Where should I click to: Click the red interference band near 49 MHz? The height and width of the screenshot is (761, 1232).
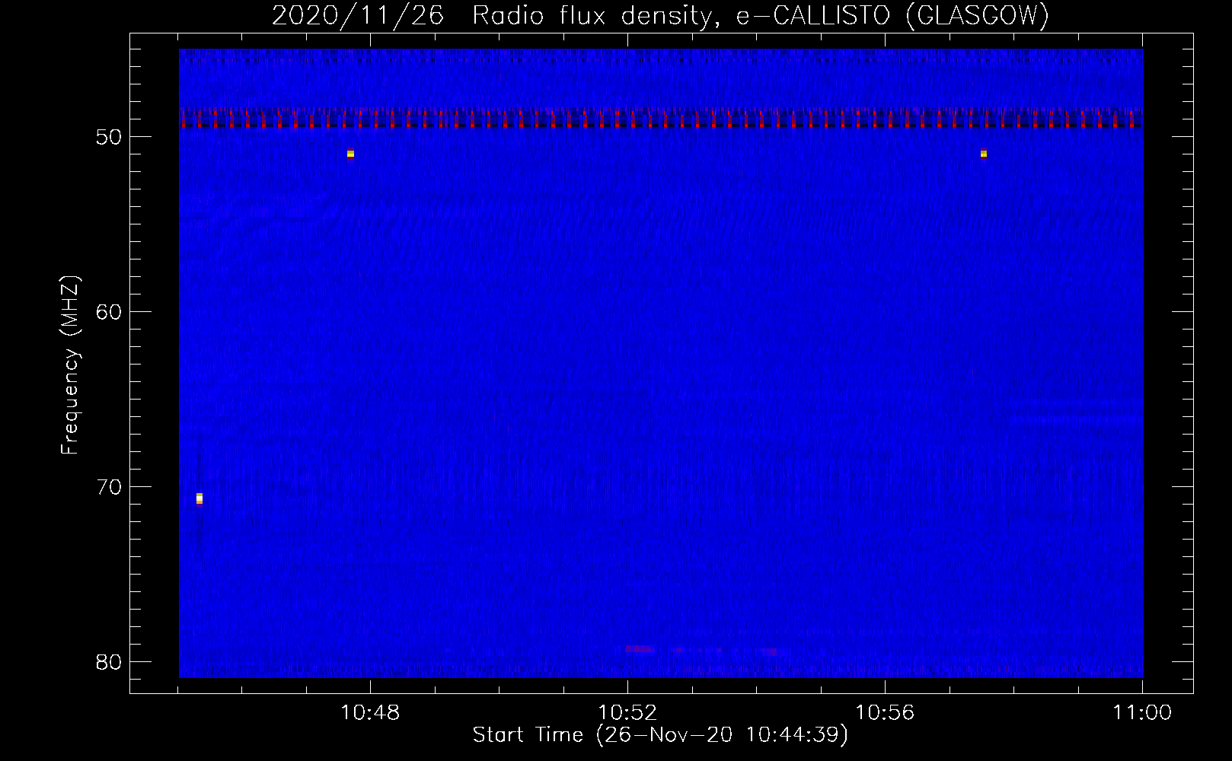661,119
